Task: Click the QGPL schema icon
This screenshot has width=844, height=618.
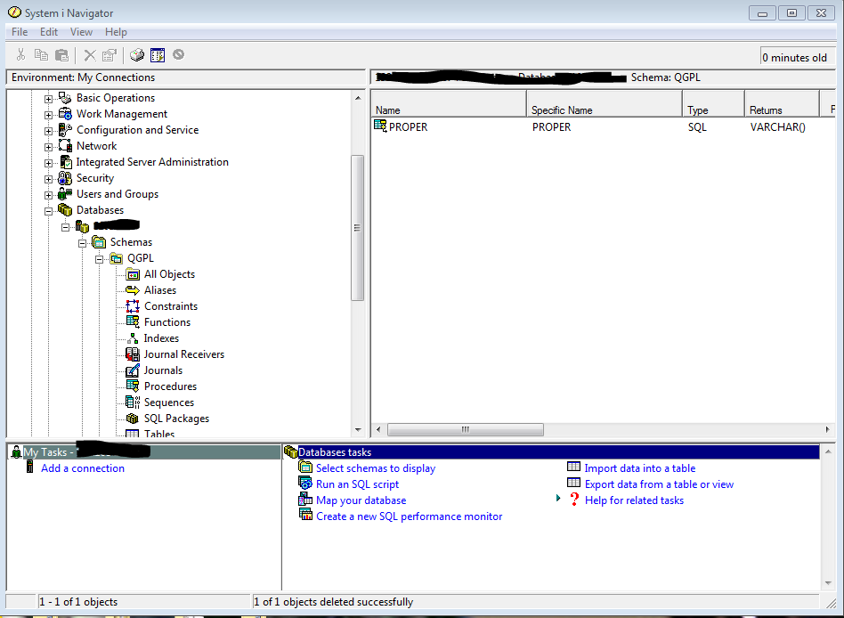Action: (x=117, y=258)
